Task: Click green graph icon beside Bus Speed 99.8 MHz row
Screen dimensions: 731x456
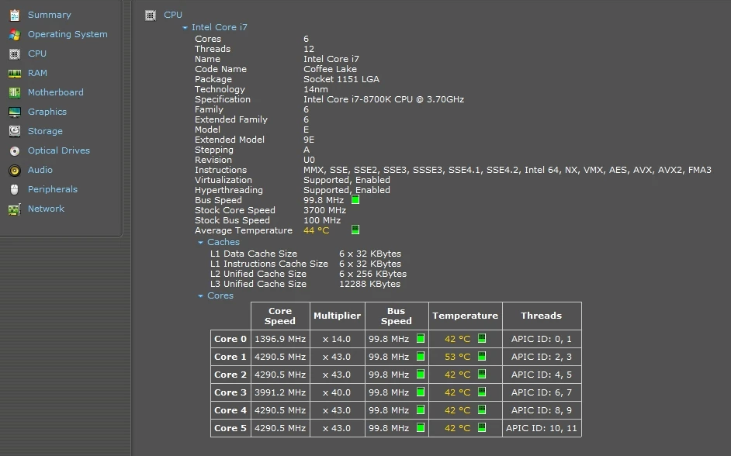Action: [x=355, y=200]
